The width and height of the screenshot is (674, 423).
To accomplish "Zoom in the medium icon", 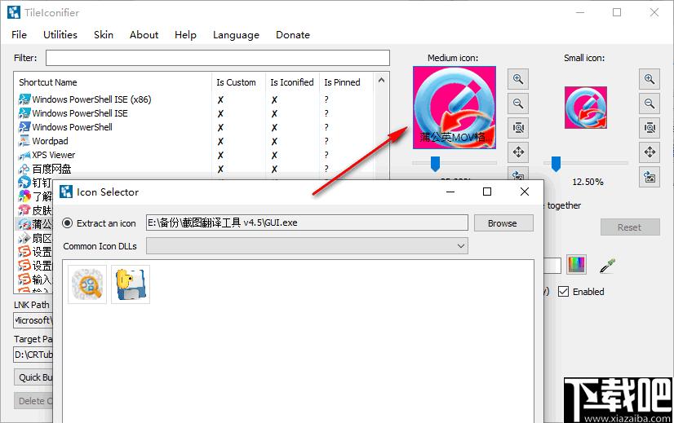I will pos(518,79).
